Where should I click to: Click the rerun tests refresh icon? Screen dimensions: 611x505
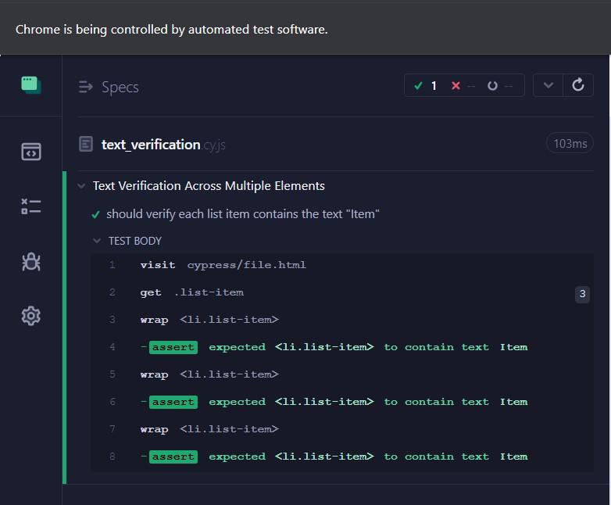(578, 85)
